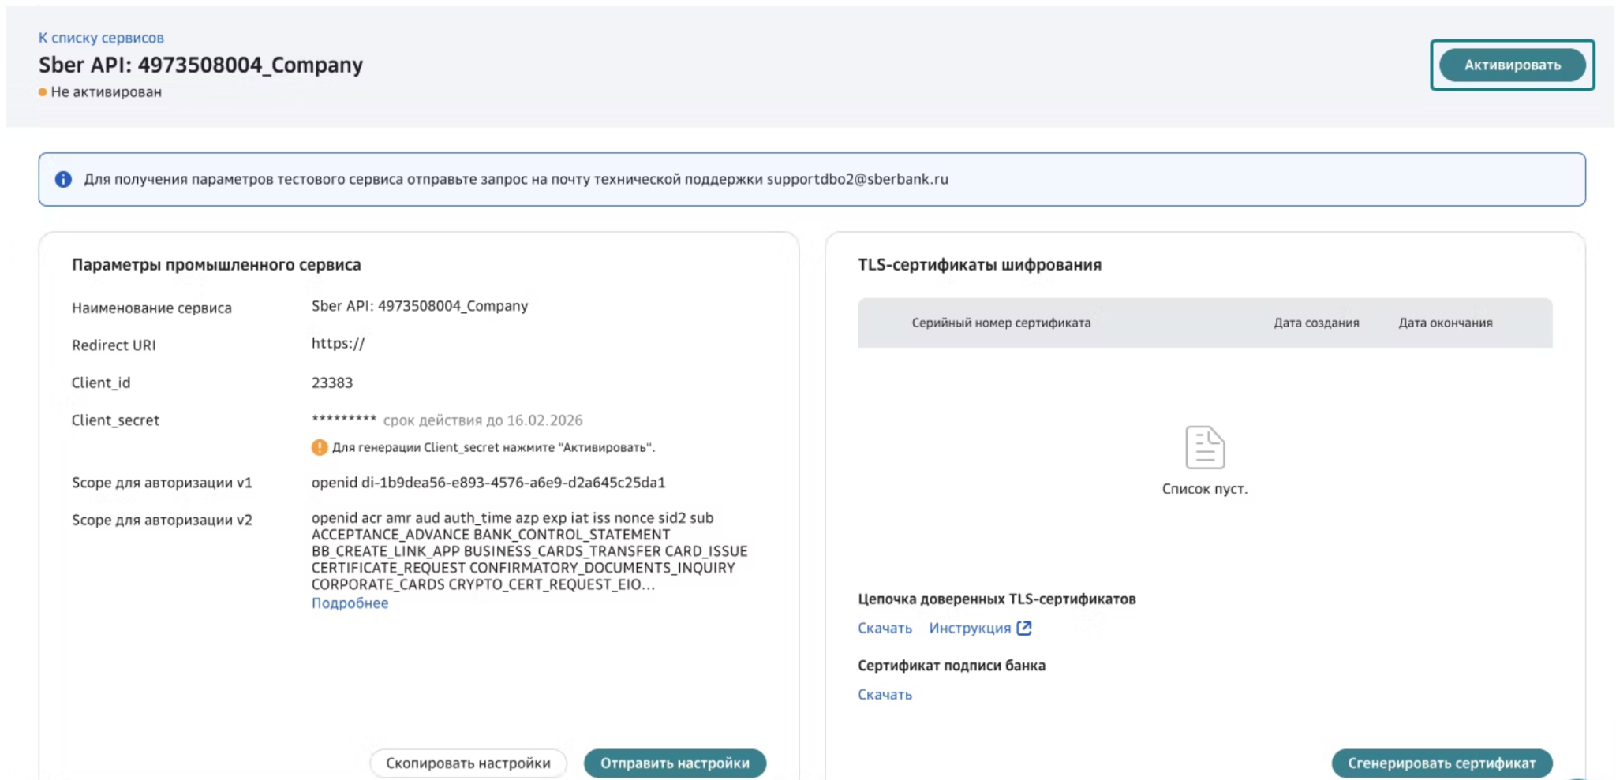Download the bank signature certificate
1616x780 pixels.
[885, 695]
